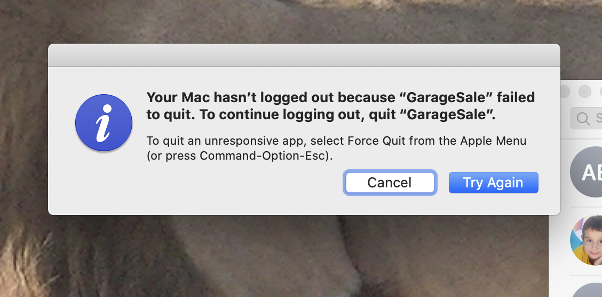Select the AE initials contact avatar
This screenshot has height=297, width=602.
(587, 172)
